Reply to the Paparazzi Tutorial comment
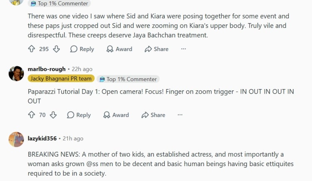Viewport: 312px width, 181px height. click(x=79, y=115)
